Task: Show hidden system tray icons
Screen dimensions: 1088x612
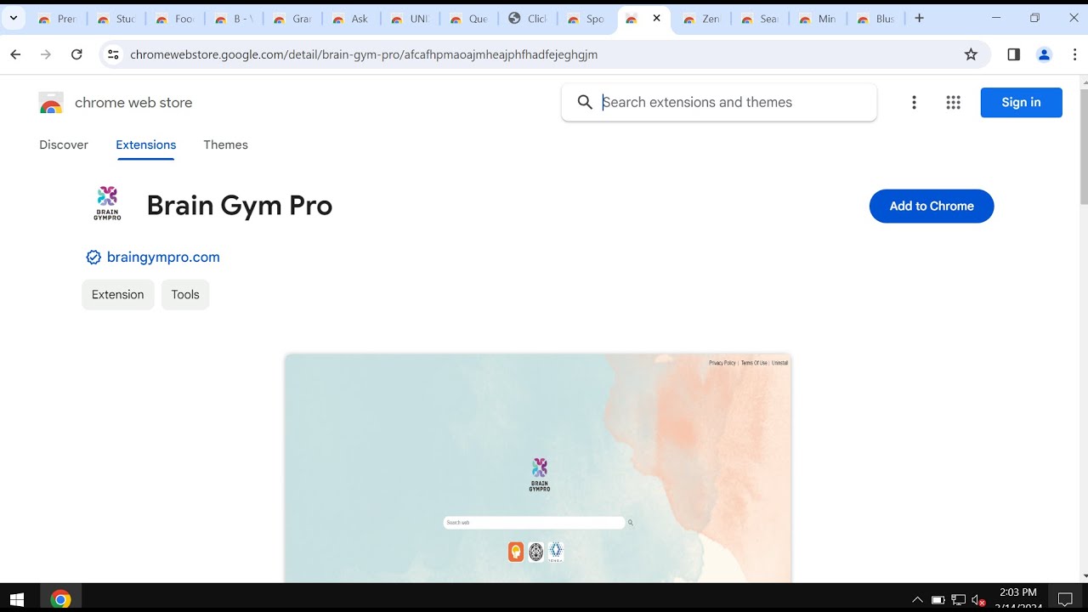Action: (x=917, y=599)
